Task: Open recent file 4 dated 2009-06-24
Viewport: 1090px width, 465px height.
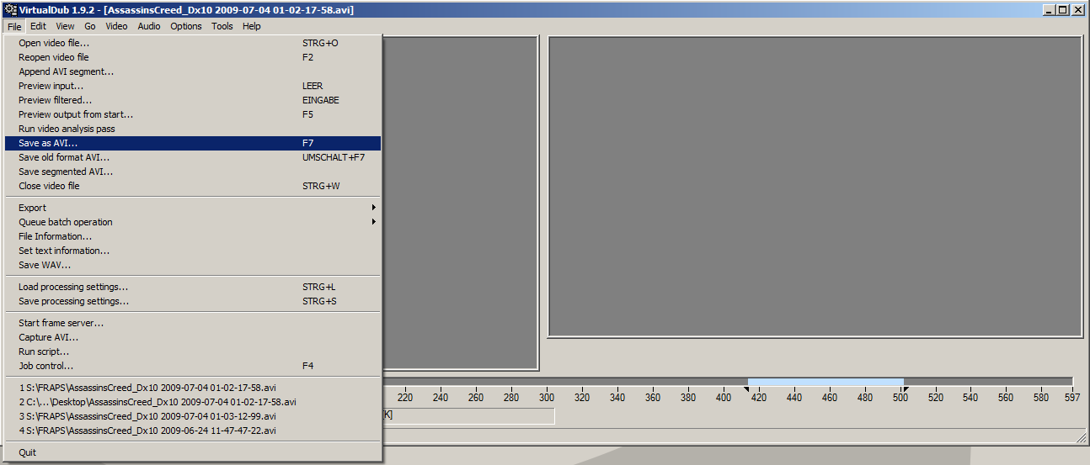Action: click(x=193, y=431)
